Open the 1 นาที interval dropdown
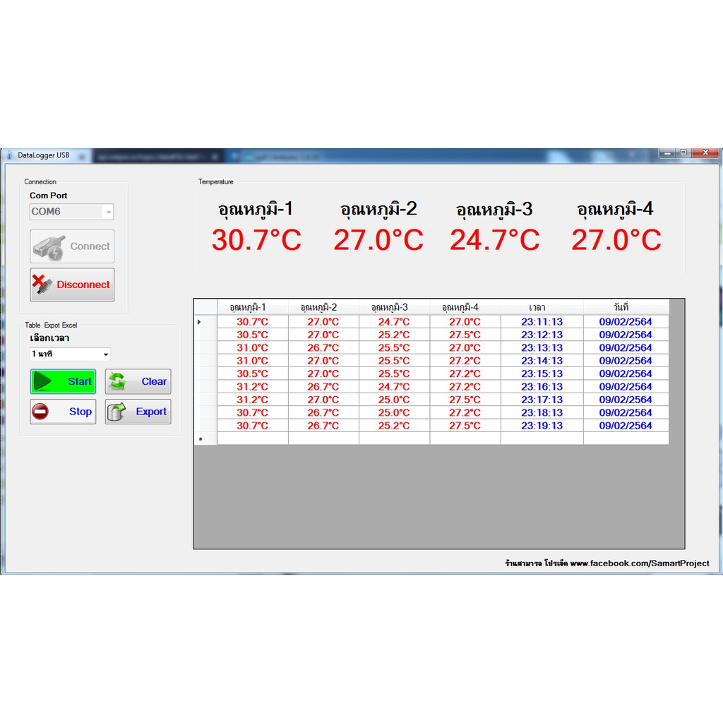The height and width of the screenshot is (723, 723). (106, 354)
